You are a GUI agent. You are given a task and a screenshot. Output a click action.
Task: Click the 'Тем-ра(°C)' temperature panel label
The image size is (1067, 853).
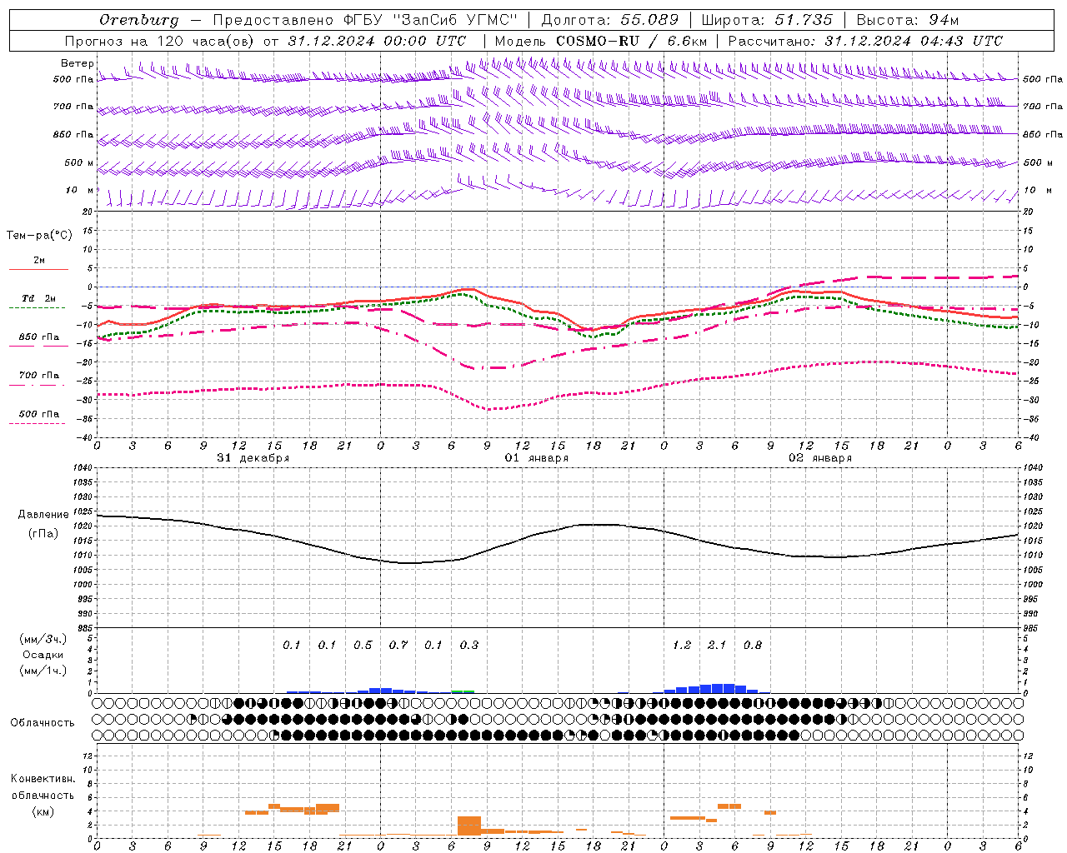click(x=39, y=236)
